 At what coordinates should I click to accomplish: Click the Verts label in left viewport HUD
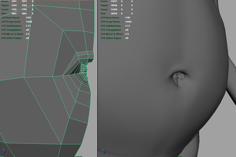(x=5, y=1)
